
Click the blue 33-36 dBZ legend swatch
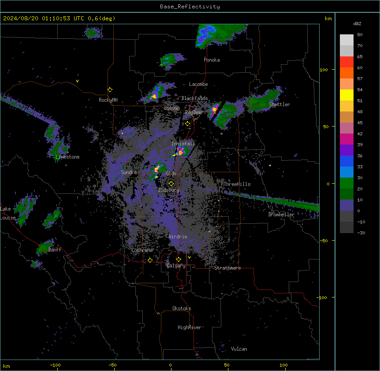tap(346, 161)
